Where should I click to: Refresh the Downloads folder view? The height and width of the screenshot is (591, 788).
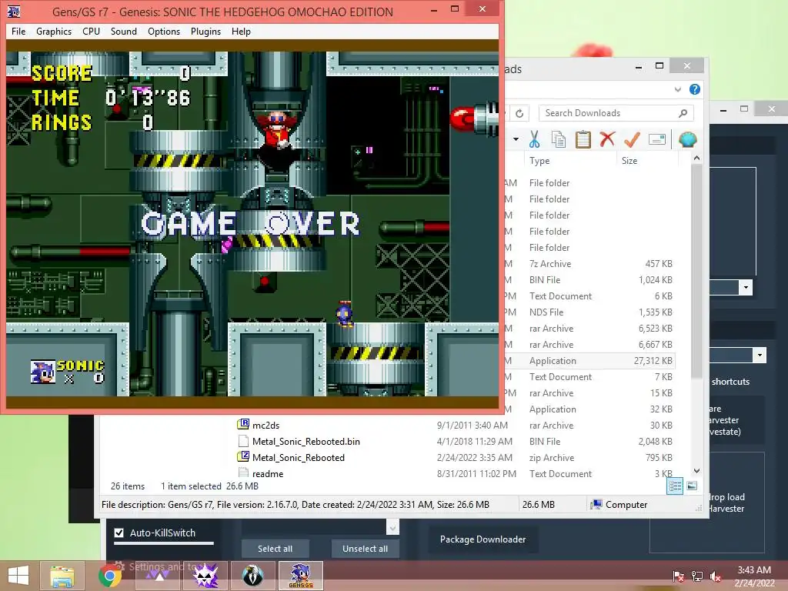pyautogui.click(x=519, y=113)
